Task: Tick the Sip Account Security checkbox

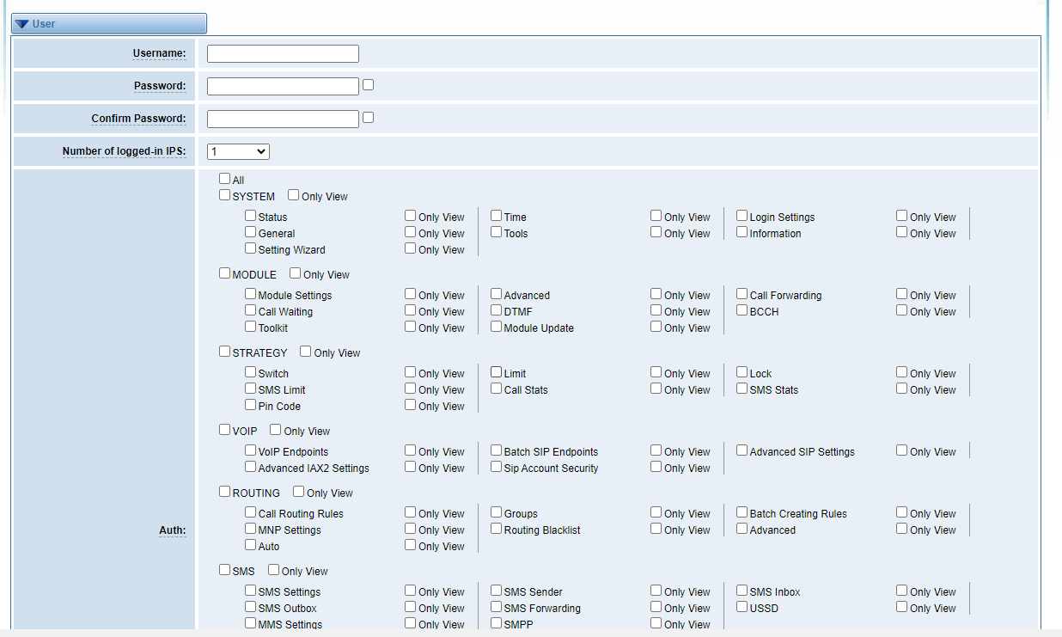Action: tap(496, 467)
